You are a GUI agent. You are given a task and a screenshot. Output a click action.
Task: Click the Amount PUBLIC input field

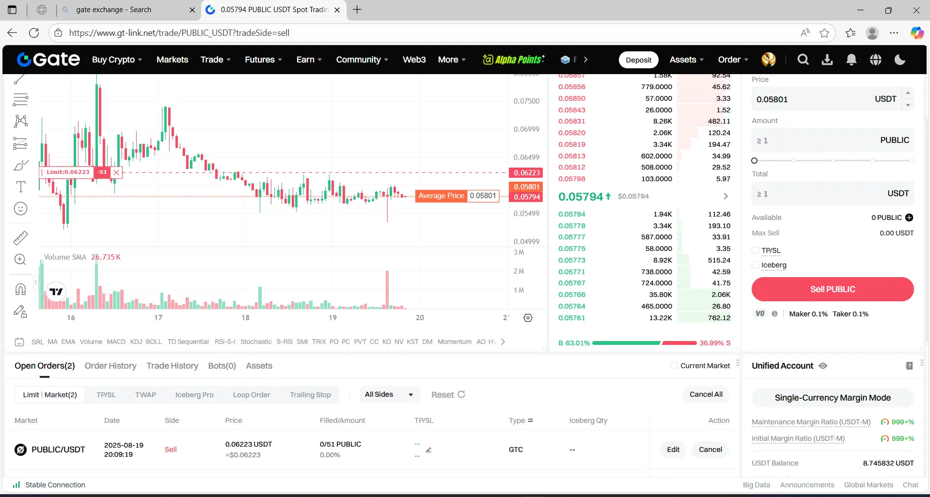tap(833, 140)
